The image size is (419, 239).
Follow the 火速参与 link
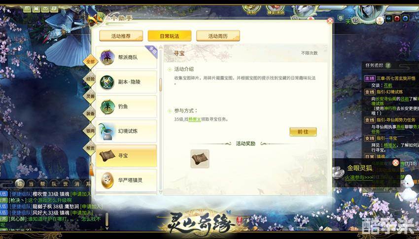tap(358, 177)
